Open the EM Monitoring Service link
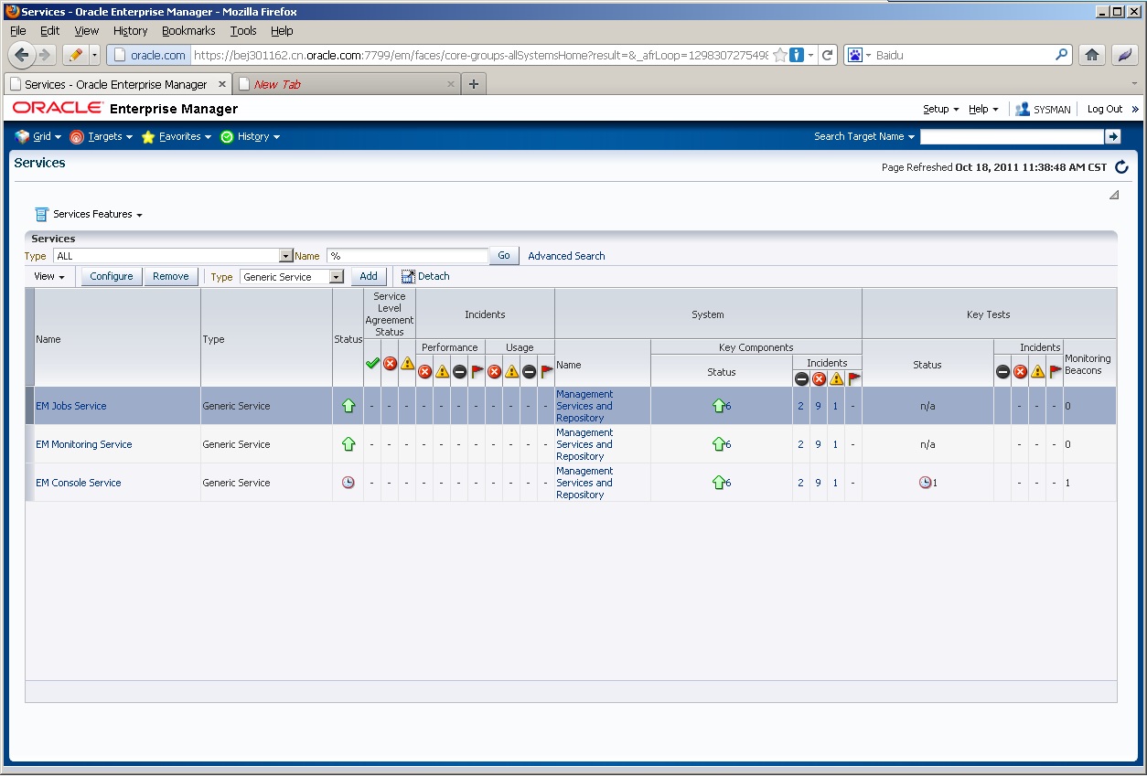The height and width of the screenshot is (777, 1147). tap(84, 444)
